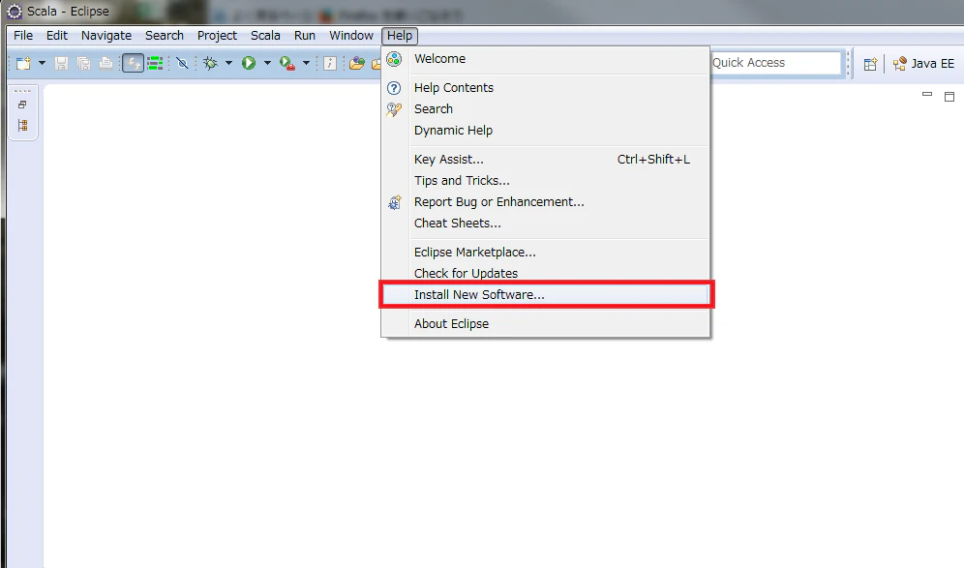The width and height of the screenshot is (964, 568).
Task: Switch to the Java EE perspective
Action: (923, 63)
